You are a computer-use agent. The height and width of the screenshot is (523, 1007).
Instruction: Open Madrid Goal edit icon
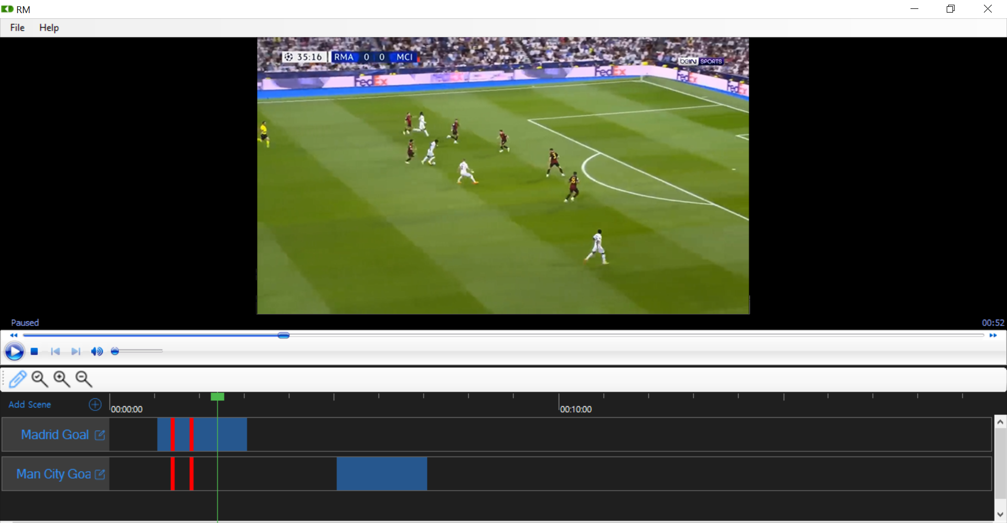coord(100,435)
